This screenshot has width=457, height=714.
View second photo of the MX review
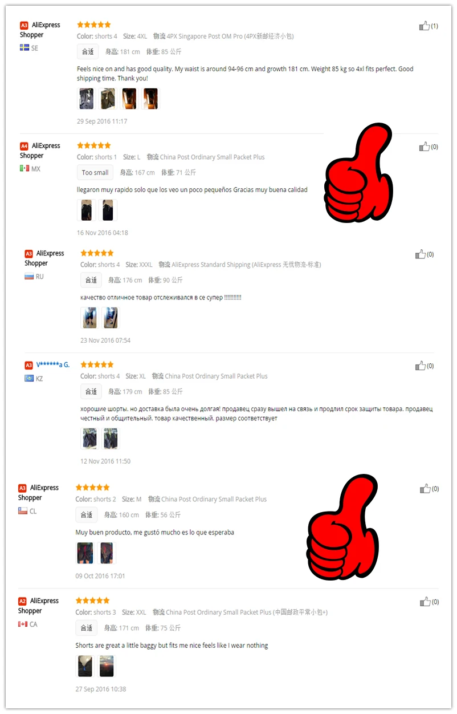[x=108, y=210]
